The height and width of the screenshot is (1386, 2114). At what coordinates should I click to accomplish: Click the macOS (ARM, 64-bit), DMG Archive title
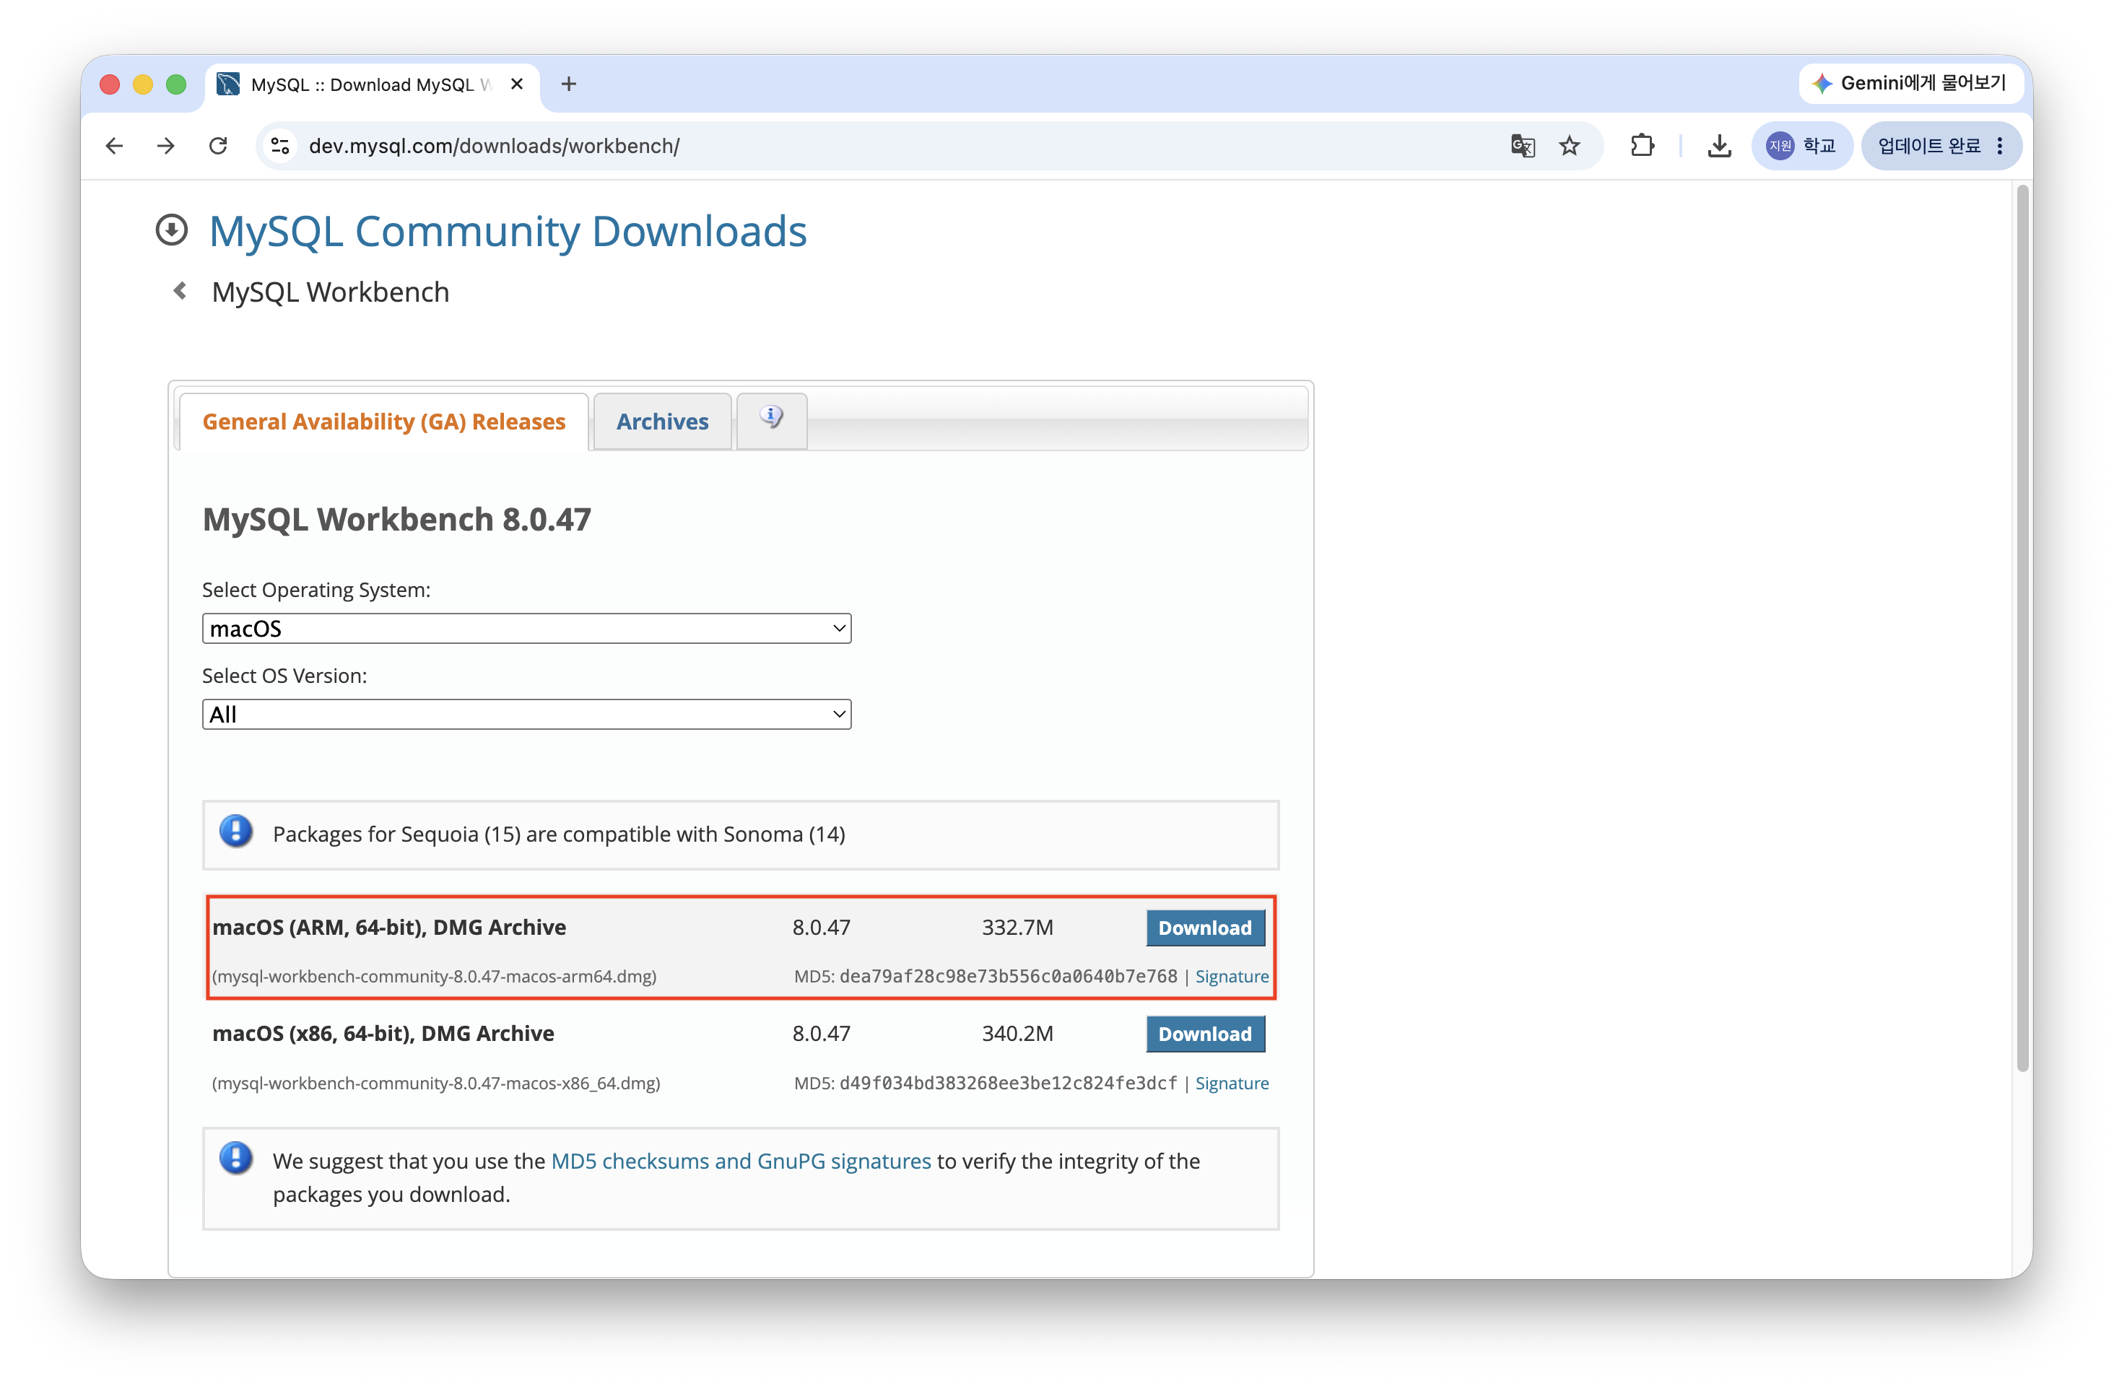389,928
